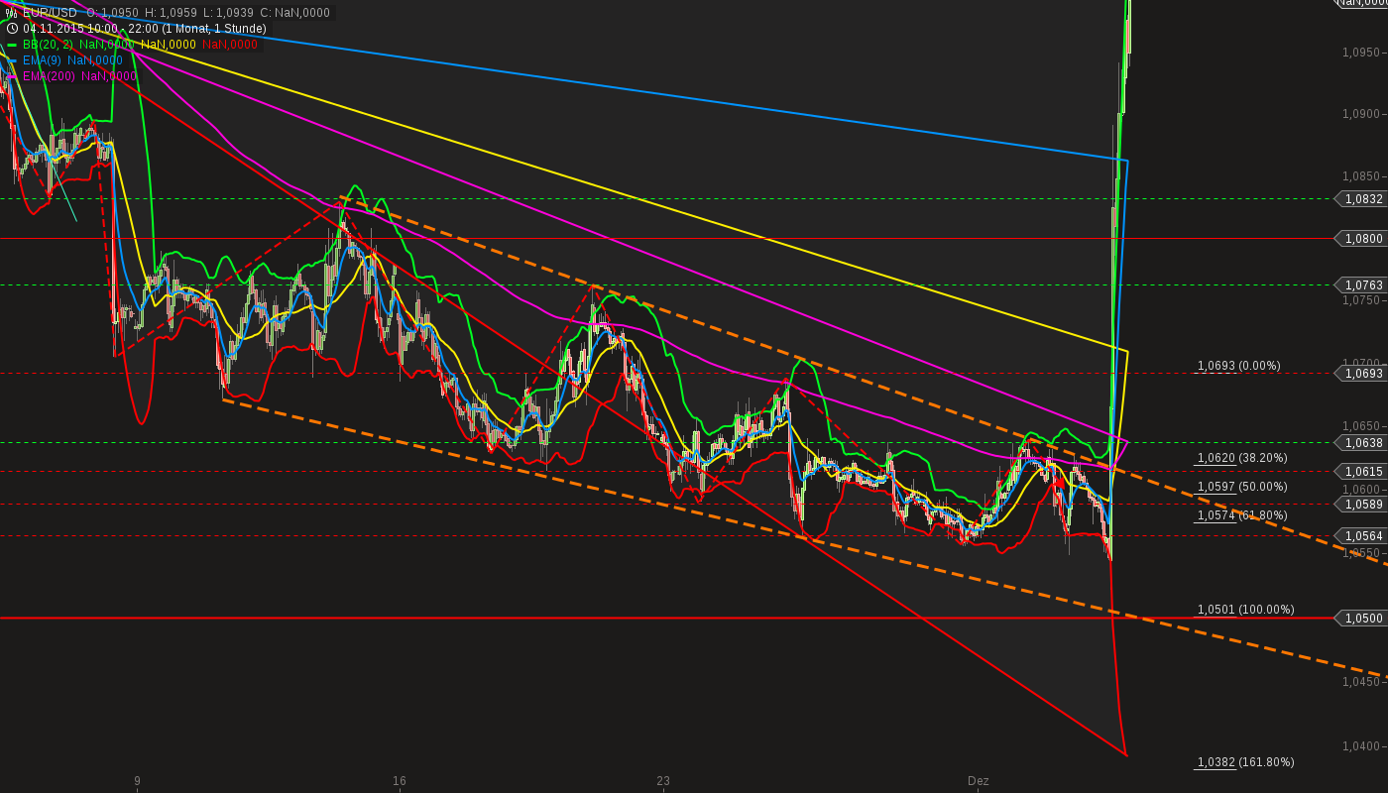Click the 1,0800 price level tag

click(x=1363, y=238)
